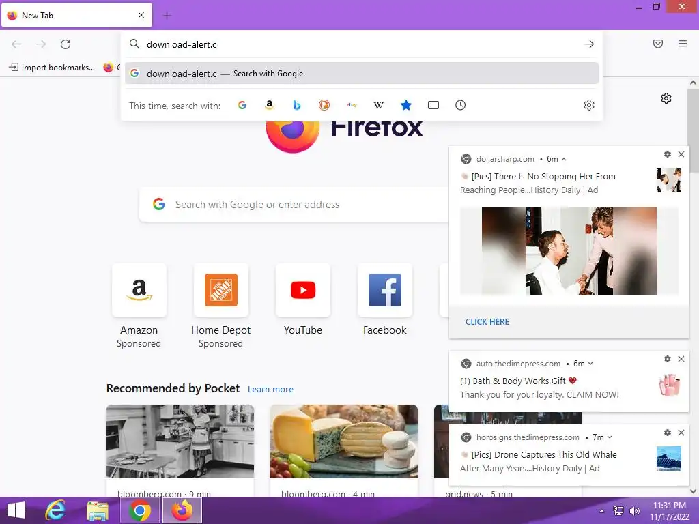Screen dimensions: 699x524
Task: Reload the page with the refresh icon
Action: (66, 44)
